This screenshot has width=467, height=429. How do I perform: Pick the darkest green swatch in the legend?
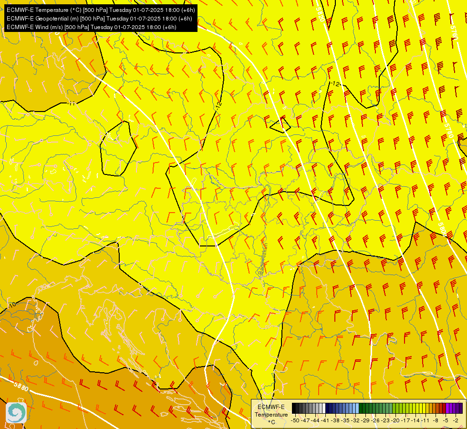[x=361, y=408]
